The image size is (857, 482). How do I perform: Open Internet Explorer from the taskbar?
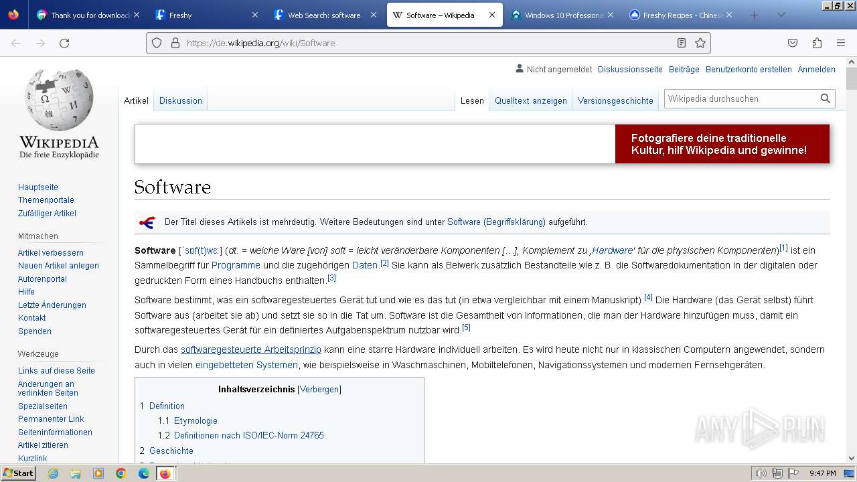click(53, 473)
